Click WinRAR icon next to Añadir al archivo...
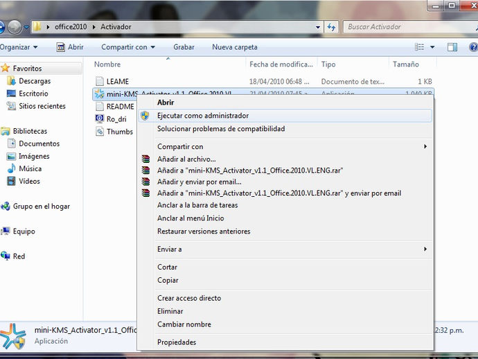This screenshot has width=478, height=359. [x=146, y=159]
